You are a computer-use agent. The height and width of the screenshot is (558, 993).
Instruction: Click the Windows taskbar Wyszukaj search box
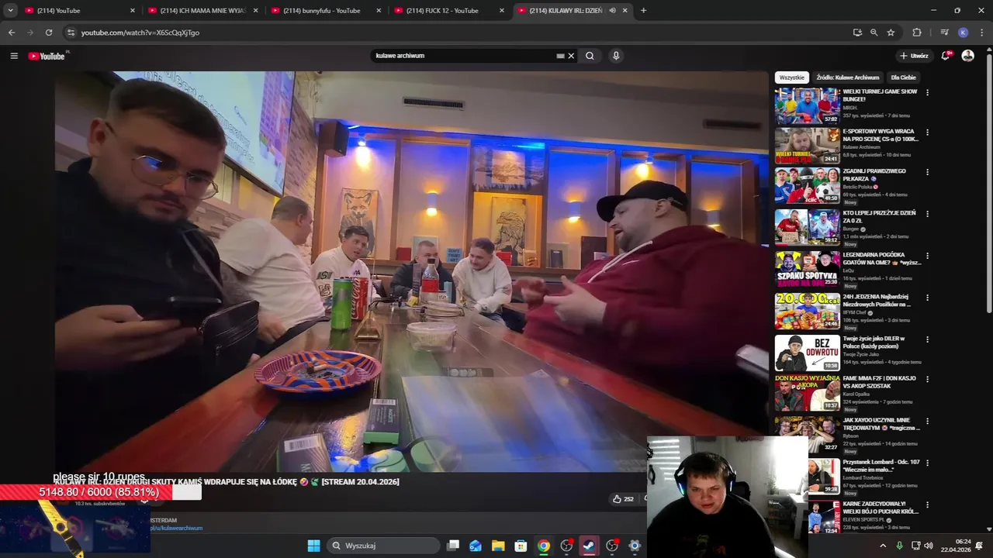click(383, 546)
